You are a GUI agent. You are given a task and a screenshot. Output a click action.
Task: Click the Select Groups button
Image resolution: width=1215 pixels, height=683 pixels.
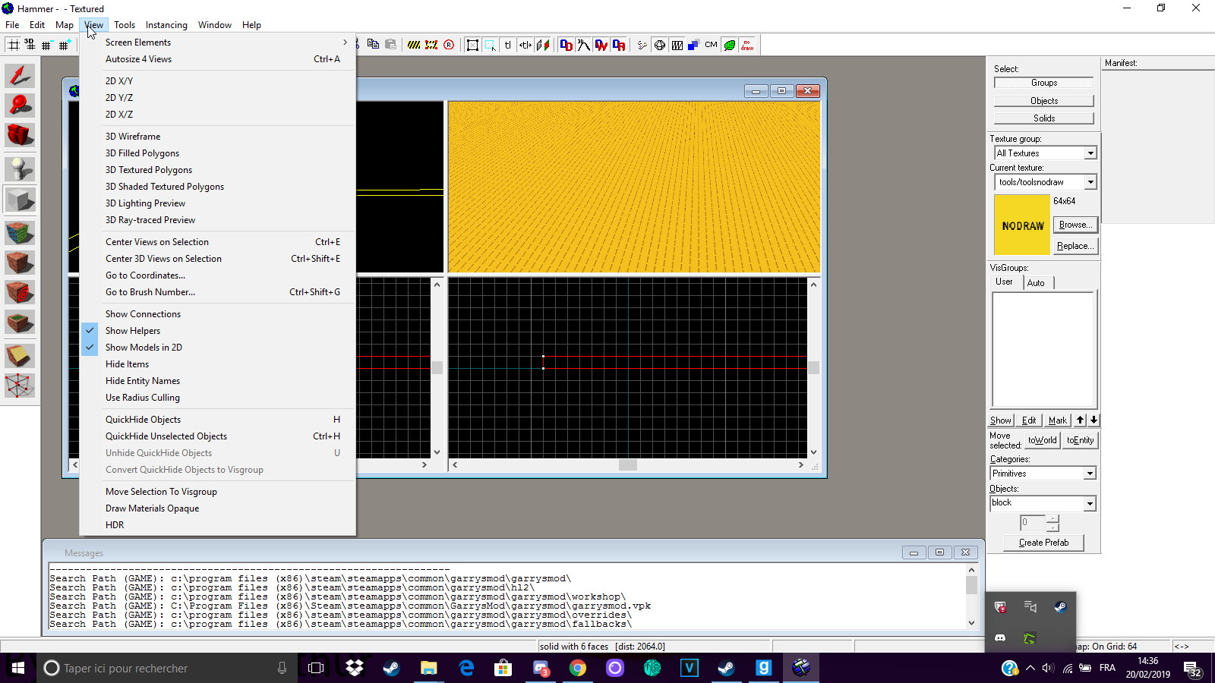pyautogui.click(x=1044, y=83)
